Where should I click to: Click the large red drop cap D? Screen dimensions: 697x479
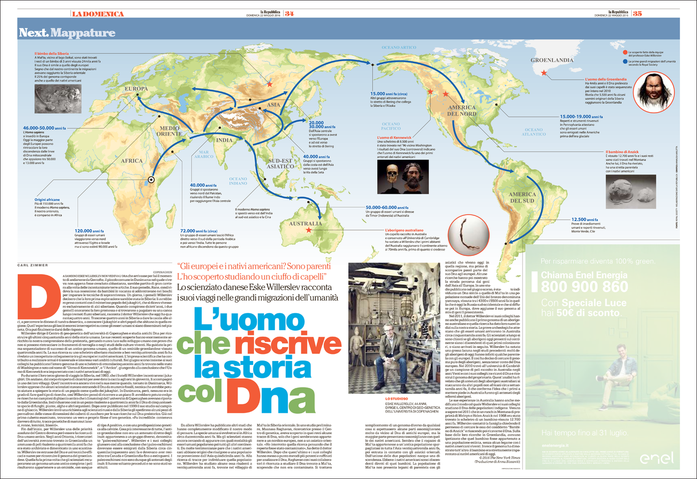(x=39, y=298)
